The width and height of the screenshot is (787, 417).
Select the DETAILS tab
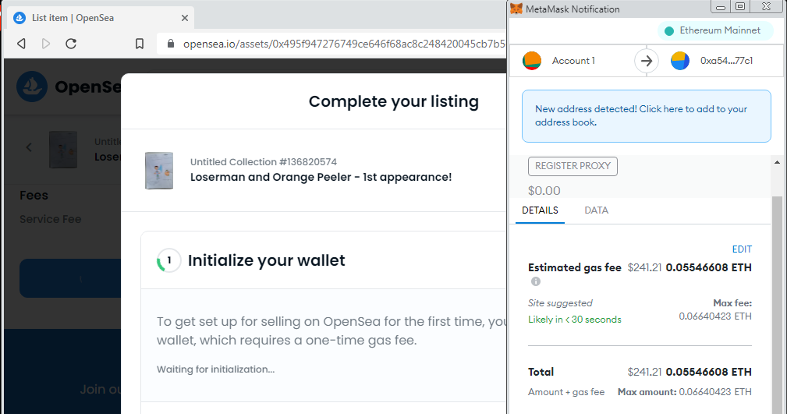pyautogui.click(x=540, y=210)
